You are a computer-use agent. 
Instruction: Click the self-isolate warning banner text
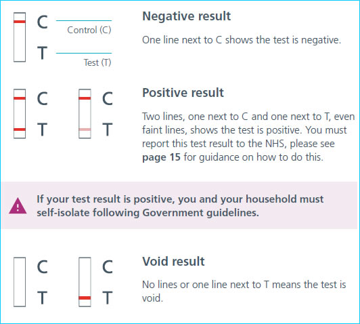180,206
